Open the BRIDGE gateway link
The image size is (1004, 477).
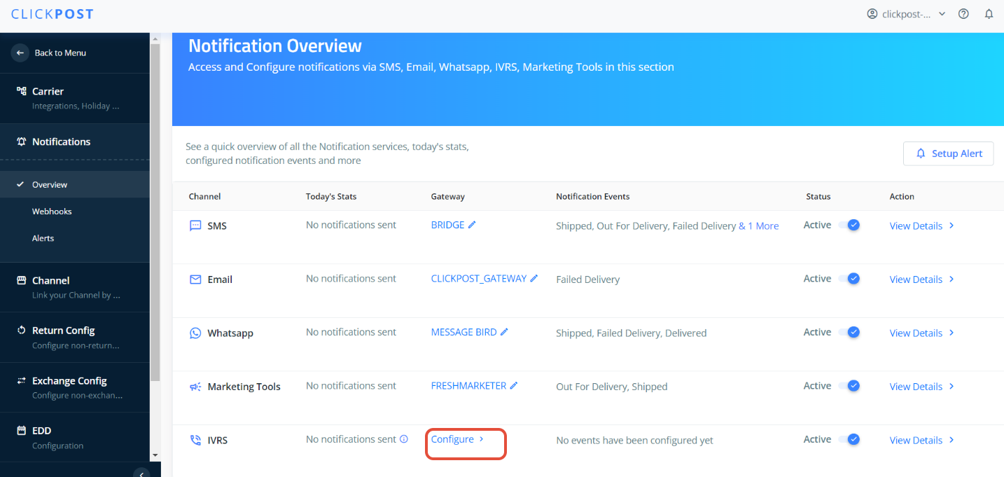point(447,225)
